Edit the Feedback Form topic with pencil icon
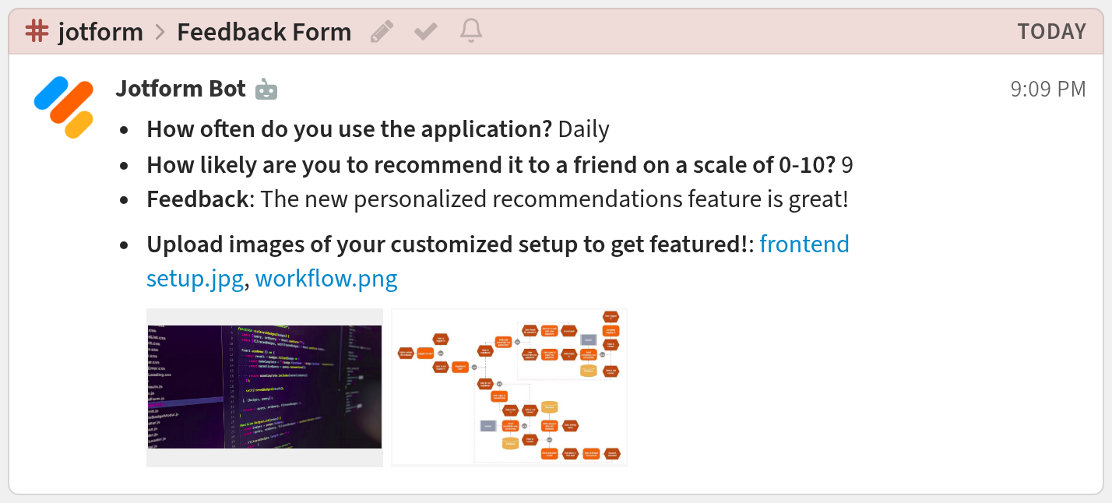Screen dimensions: 1112x503 [382, 32]
